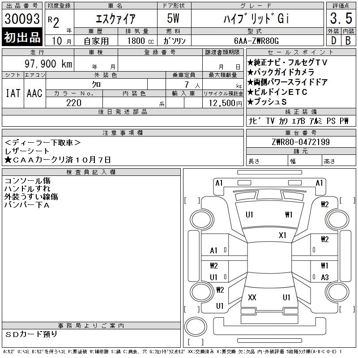Click the interior grade B
358x358 pixels.
pyautogui.click(x=348, y=41)
